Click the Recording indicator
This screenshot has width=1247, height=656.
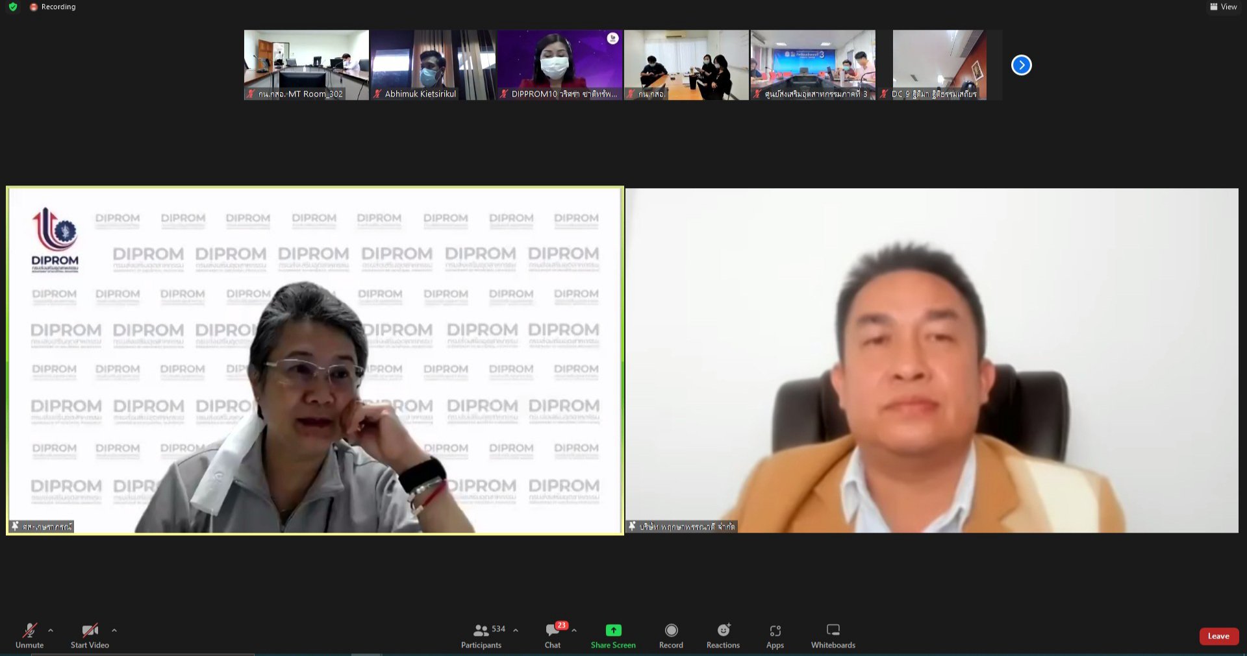pos(53,6)
